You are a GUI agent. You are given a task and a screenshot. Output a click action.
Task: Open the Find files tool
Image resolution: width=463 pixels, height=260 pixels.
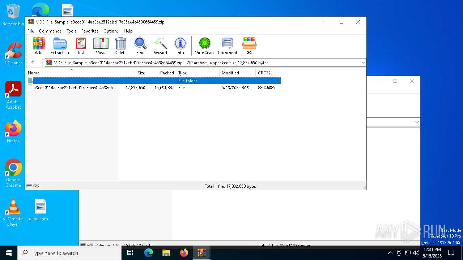click(x=140, y=46)
